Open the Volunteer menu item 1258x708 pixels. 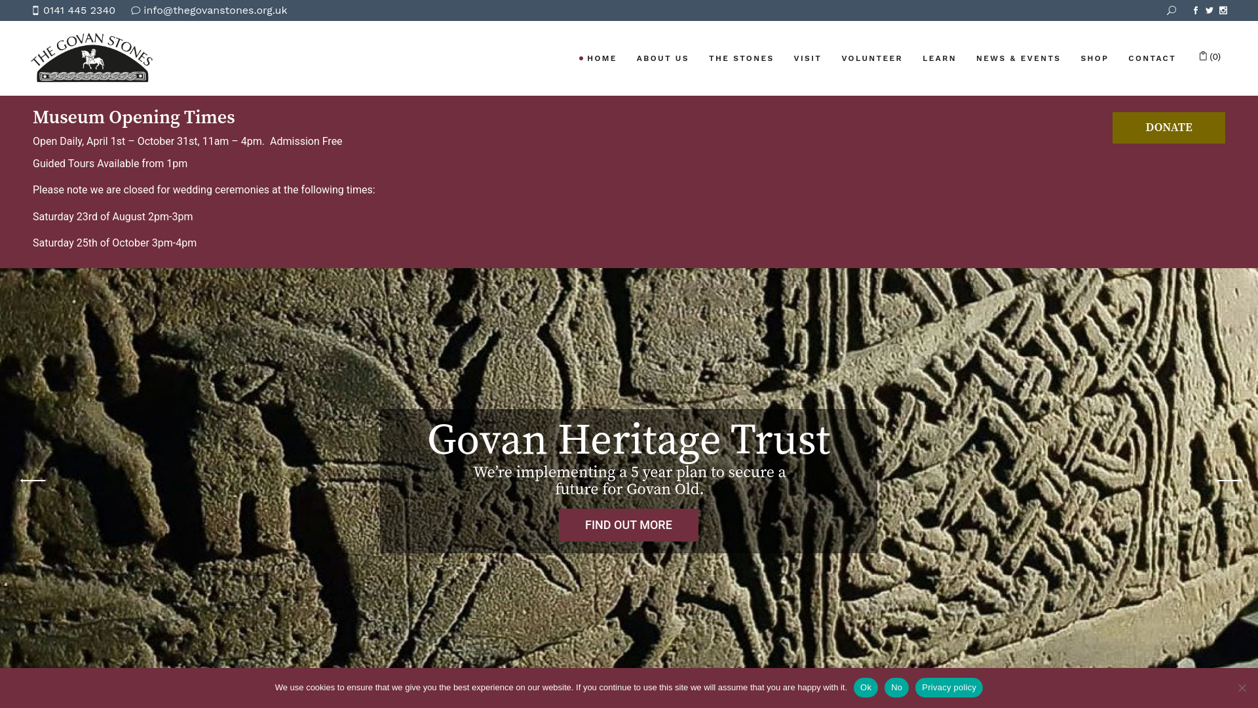(x=872, y=58)
